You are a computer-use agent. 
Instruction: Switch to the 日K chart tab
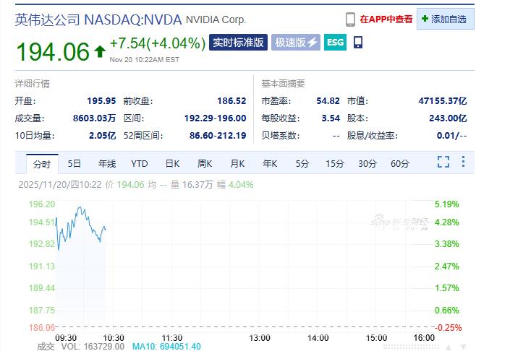pyautogui.click(x=172, y=164)
